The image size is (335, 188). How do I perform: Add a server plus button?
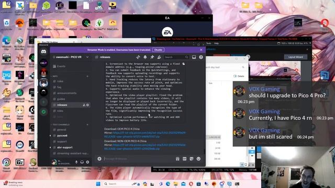coord(43,102)
